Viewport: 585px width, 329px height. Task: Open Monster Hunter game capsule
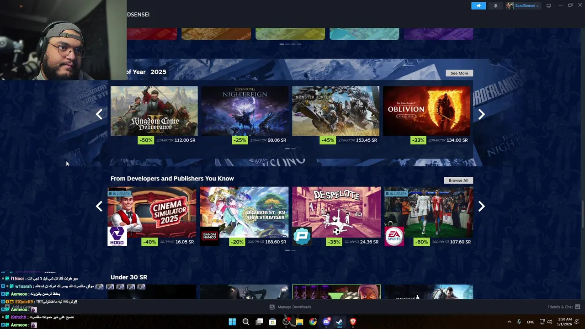coord(335,111)
